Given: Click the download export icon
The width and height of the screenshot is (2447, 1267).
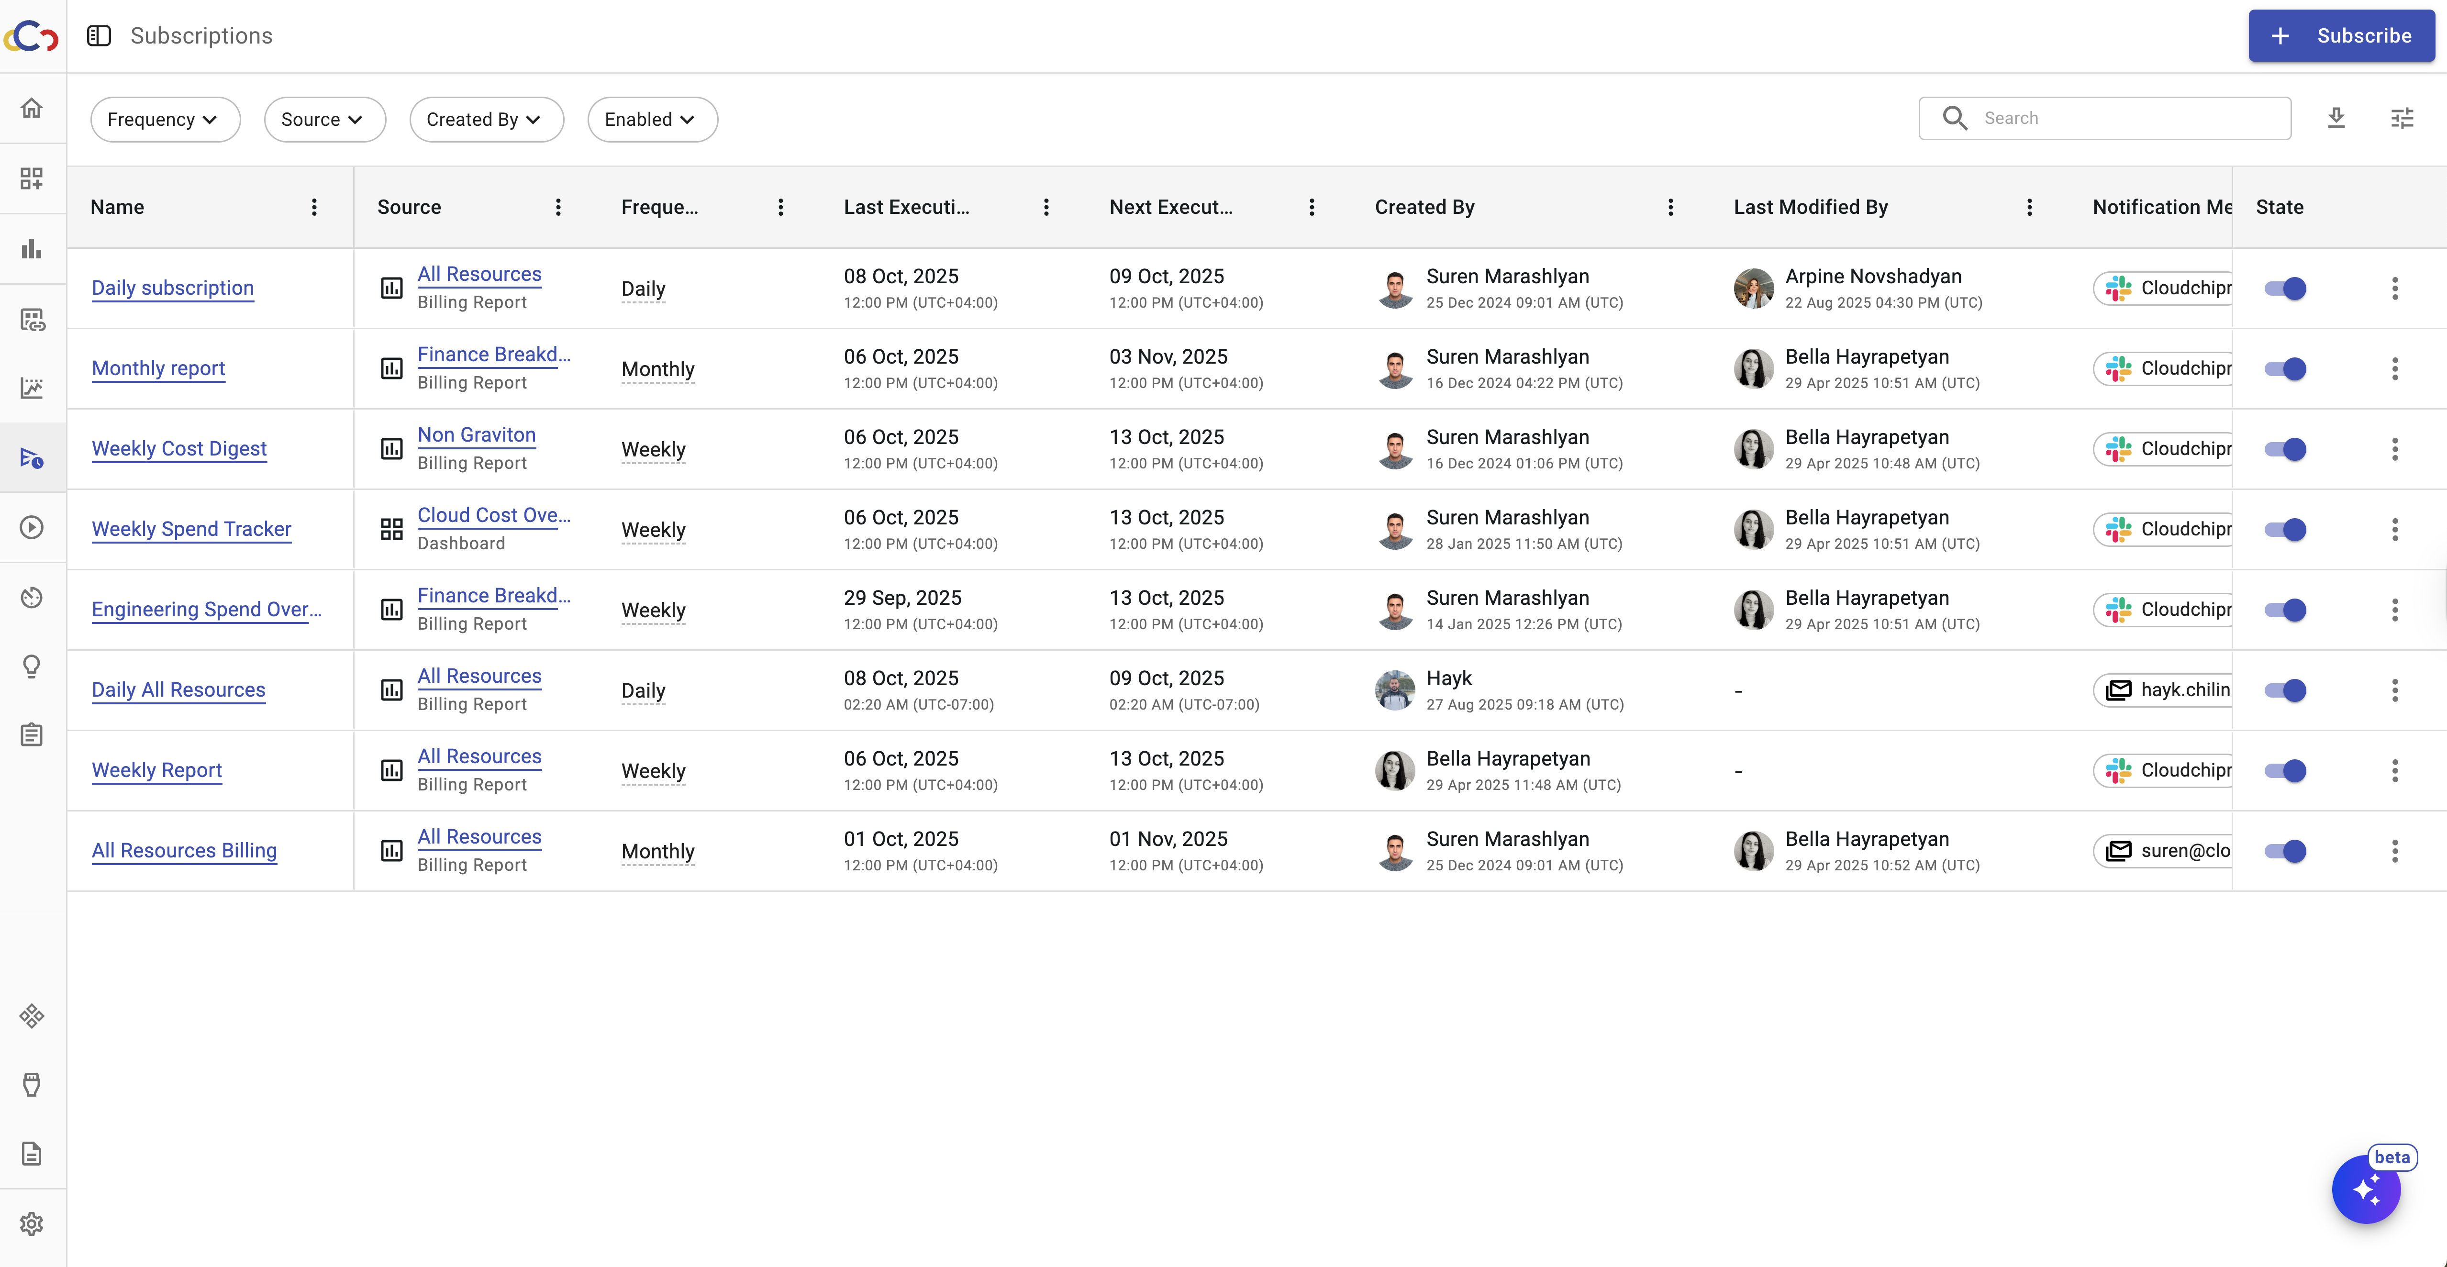Looking at the screenshot, I should (2336, 118).
